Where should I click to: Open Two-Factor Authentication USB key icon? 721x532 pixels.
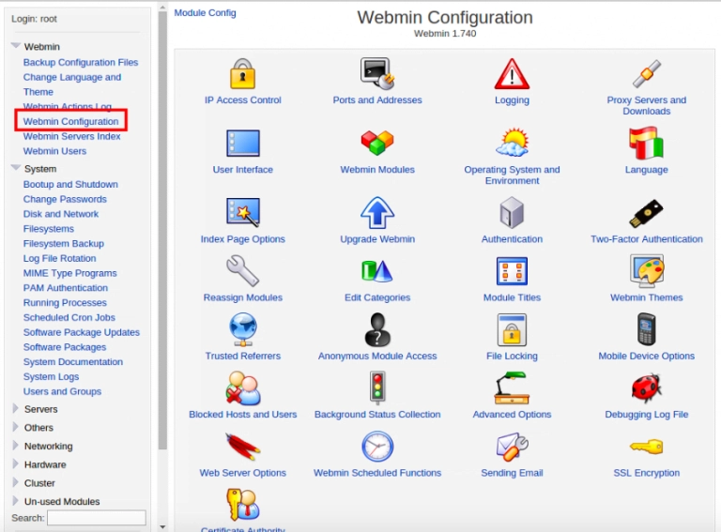click(x=646, y=213)
